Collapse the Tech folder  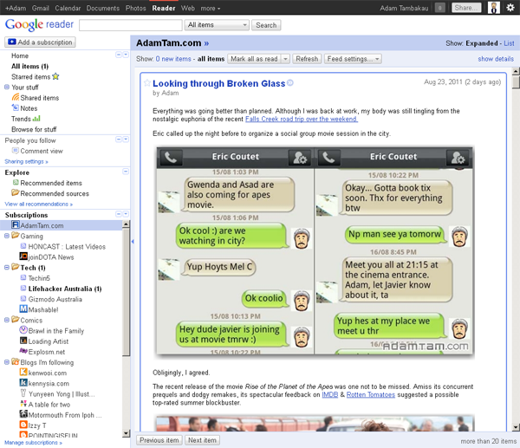click(x=7, y=267)
